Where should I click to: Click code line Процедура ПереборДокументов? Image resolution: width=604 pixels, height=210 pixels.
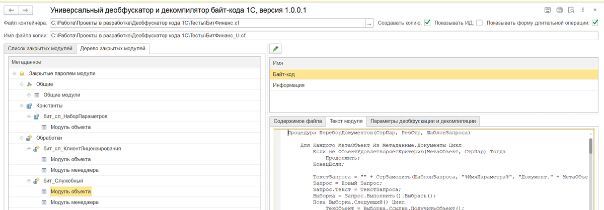[379, 133]
